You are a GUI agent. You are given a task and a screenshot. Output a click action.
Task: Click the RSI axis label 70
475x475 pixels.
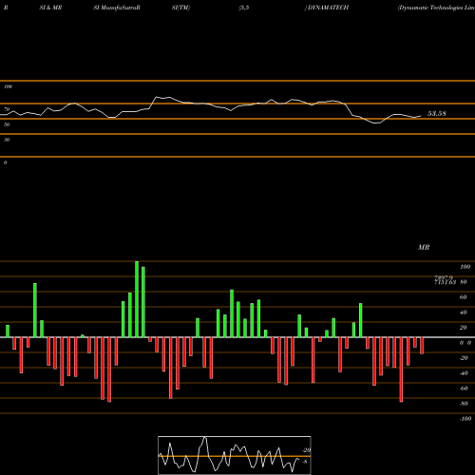(7, 109)
